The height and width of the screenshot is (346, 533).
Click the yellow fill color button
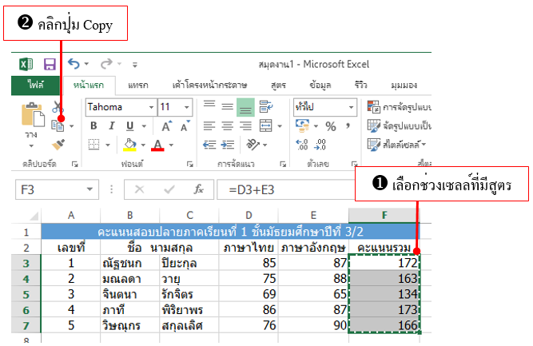click(129, 145)
